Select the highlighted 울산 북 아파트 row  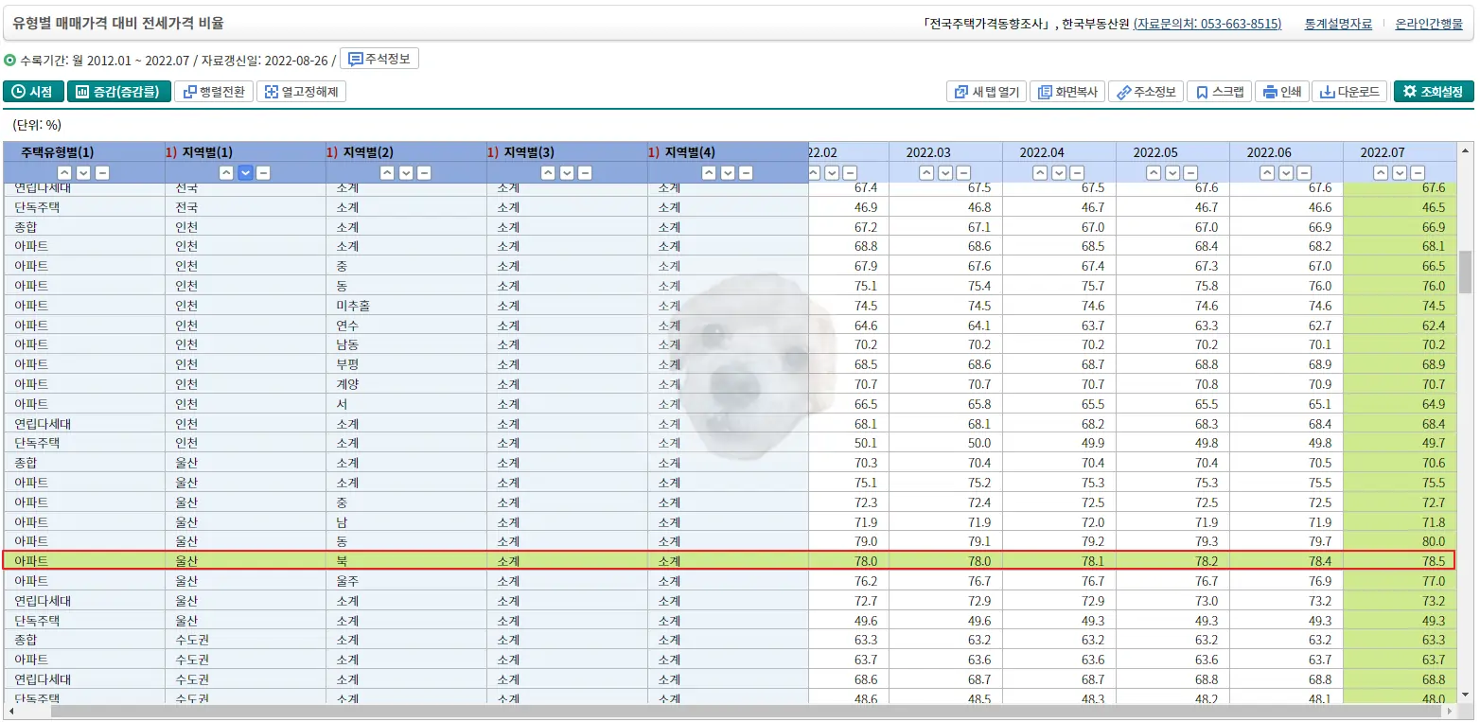point(379,560)
